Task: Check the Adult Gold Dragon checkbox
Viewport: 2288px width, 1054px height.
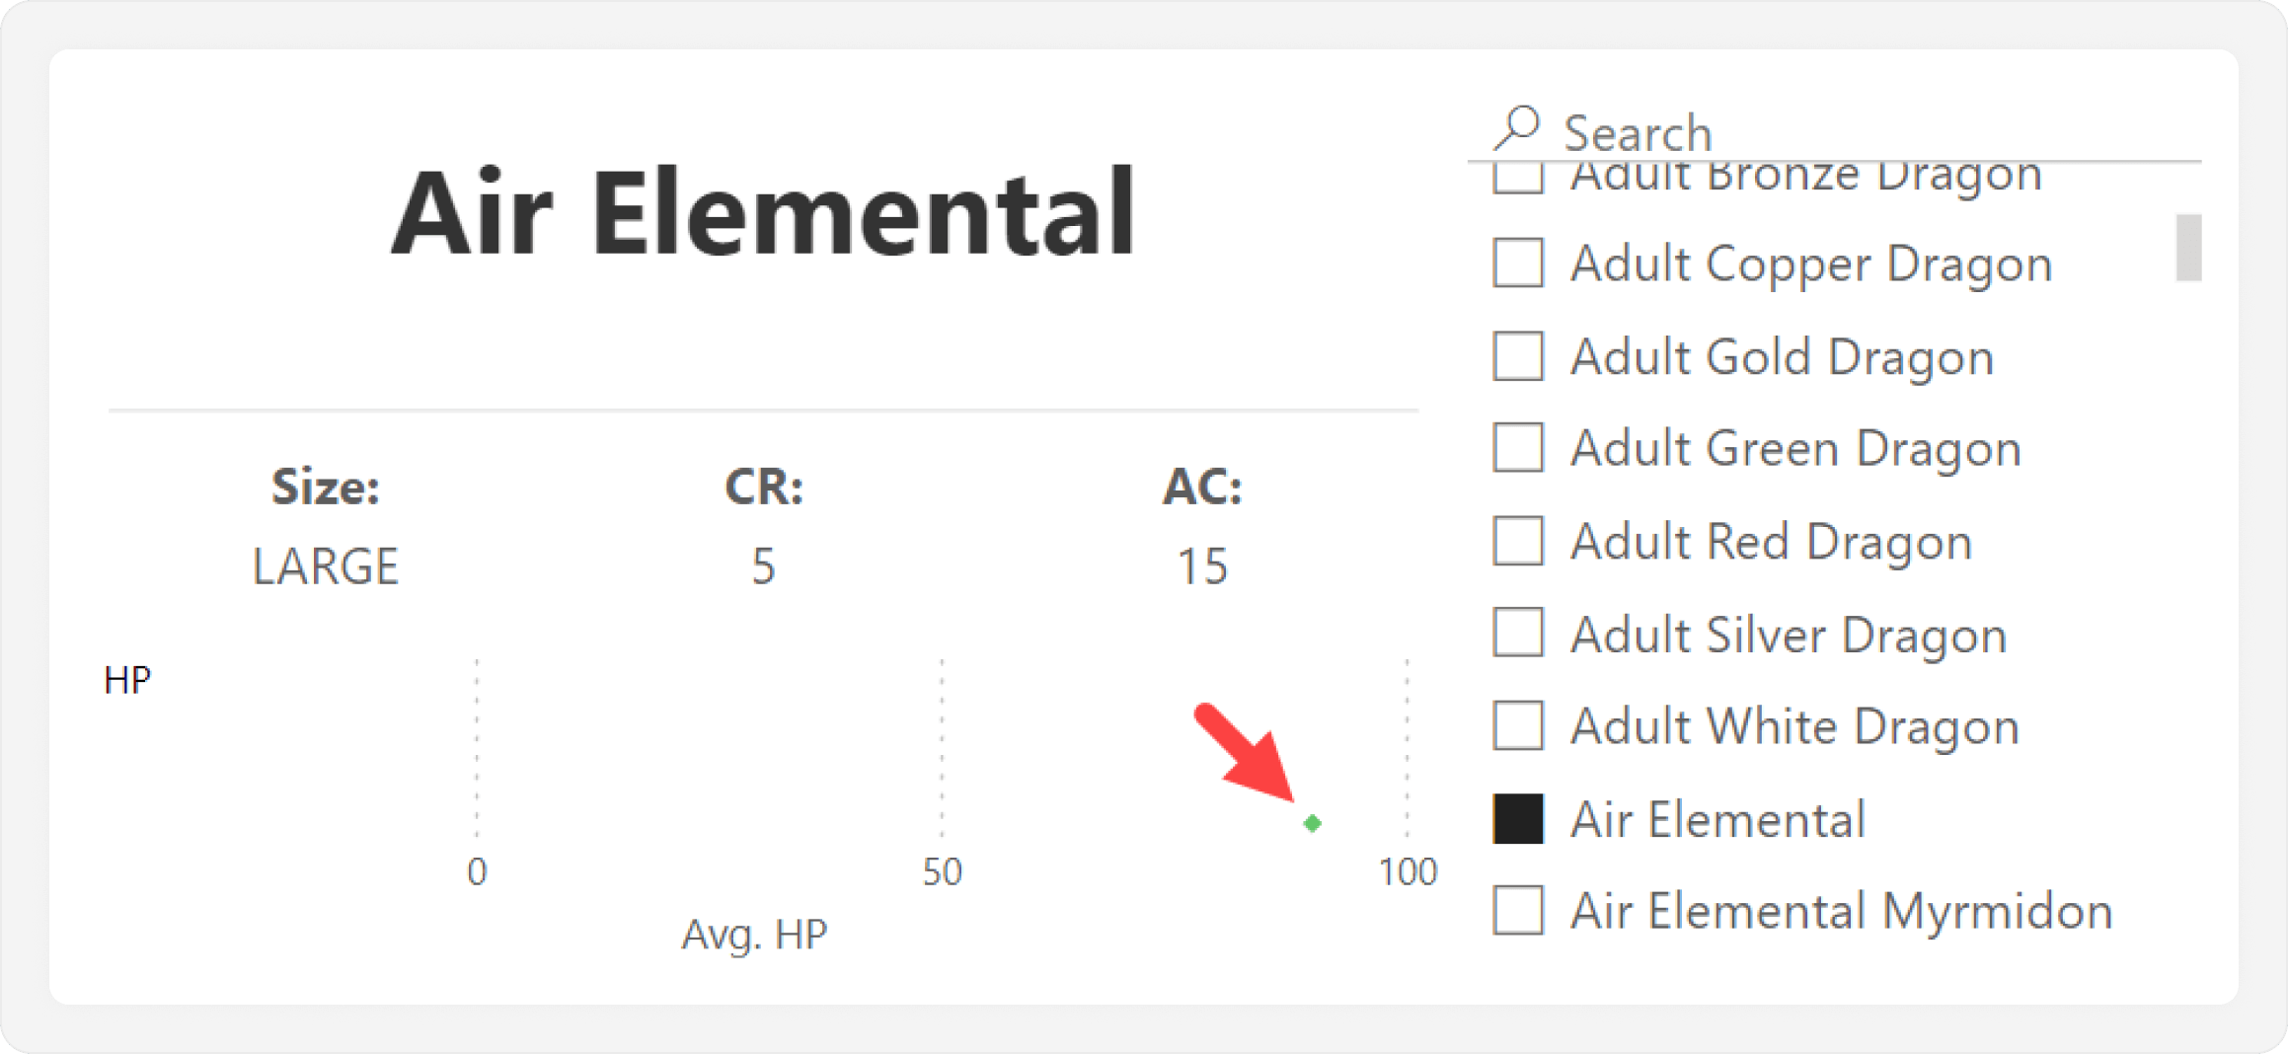Action: click(x=1518, y=355)
